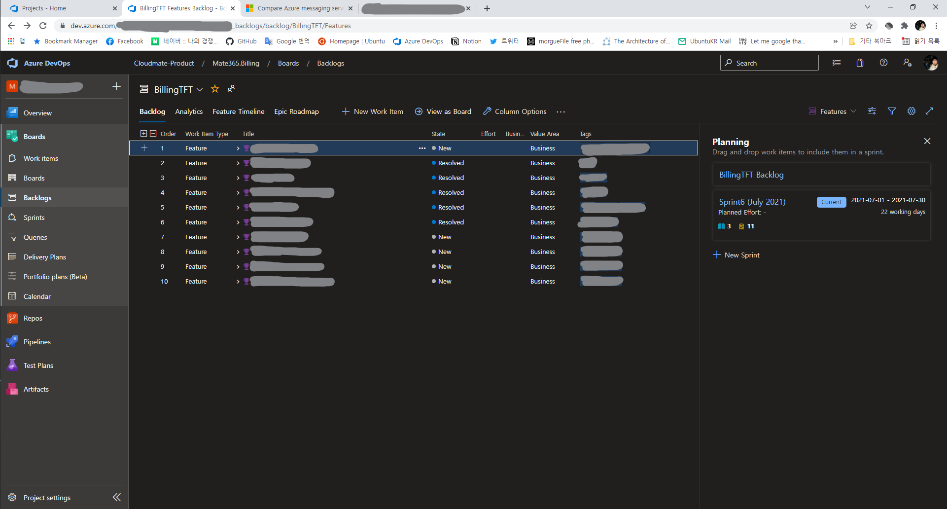
Task: Switch to the Analytics tab
Action: (x=189, y=111)
